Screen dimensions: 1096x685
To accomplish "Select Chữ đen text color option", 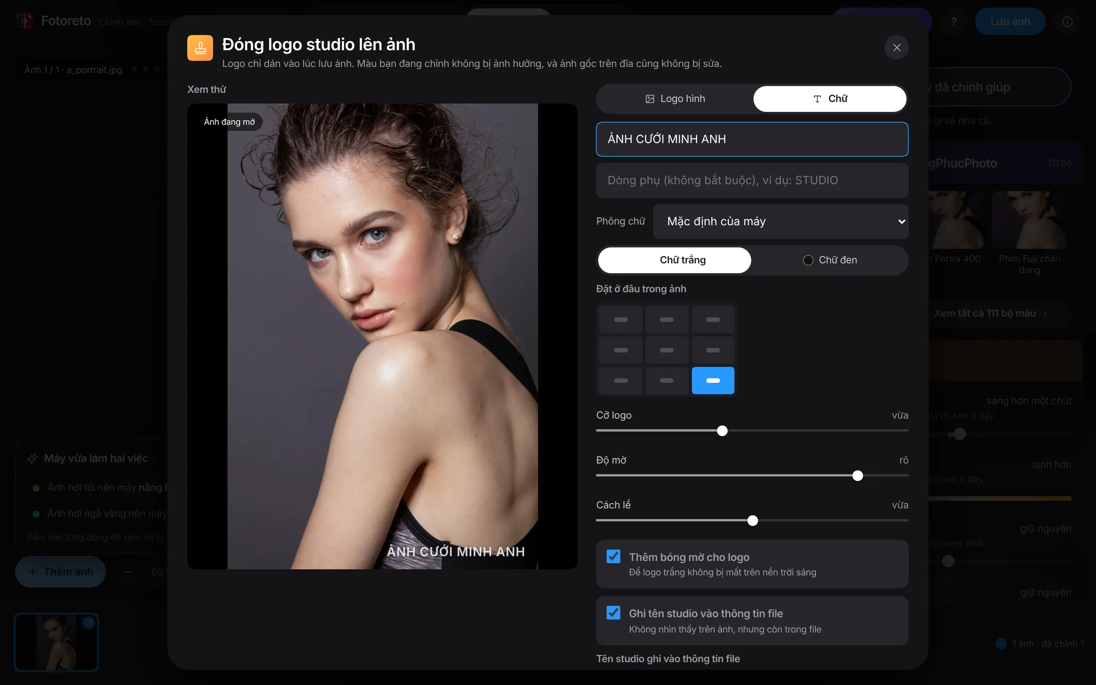I will (830, 260).
